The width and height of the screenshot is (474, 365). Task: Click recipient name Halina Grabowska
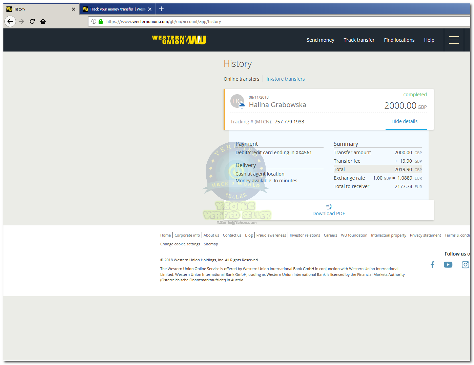coord(277,105)
